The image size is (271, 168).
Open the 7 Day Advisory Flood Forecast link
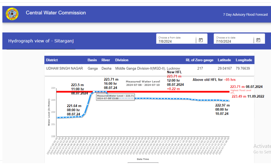(x=245, y=15)
